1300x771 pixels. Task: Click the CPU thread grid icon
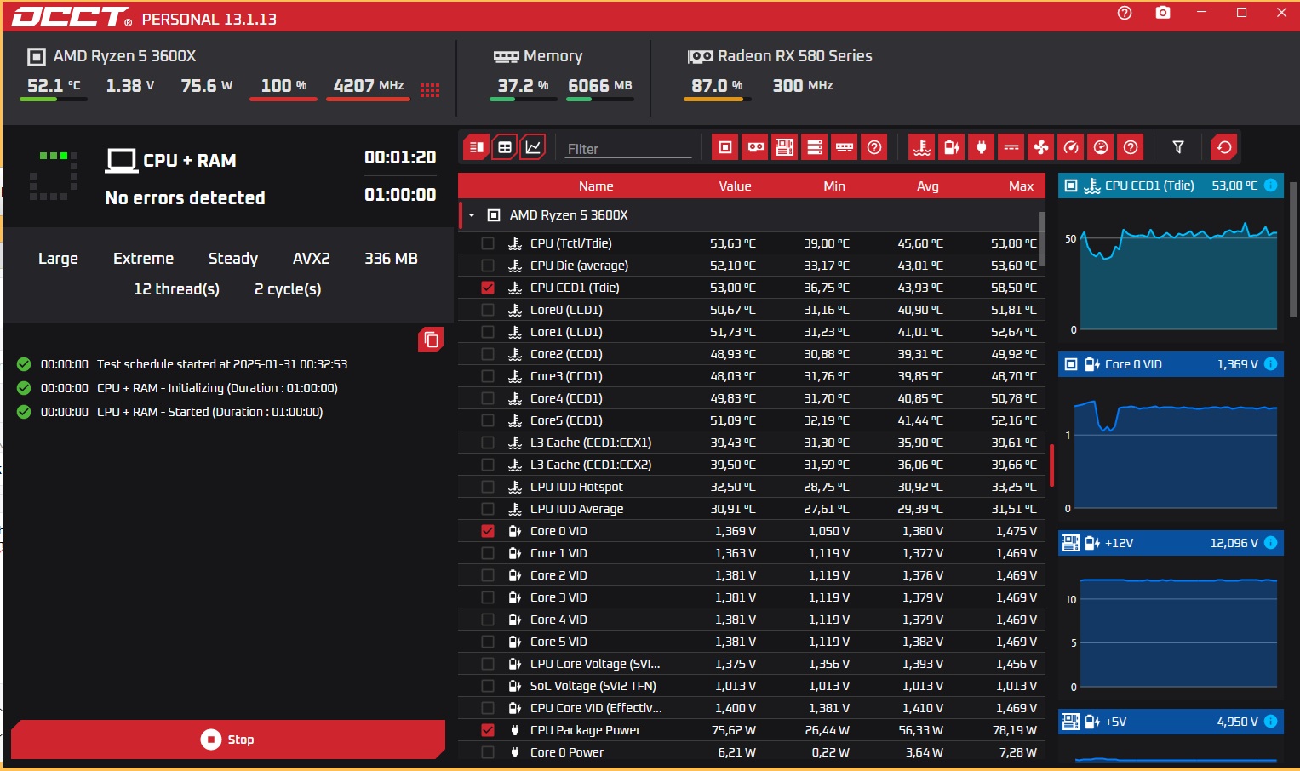point(430,89)
